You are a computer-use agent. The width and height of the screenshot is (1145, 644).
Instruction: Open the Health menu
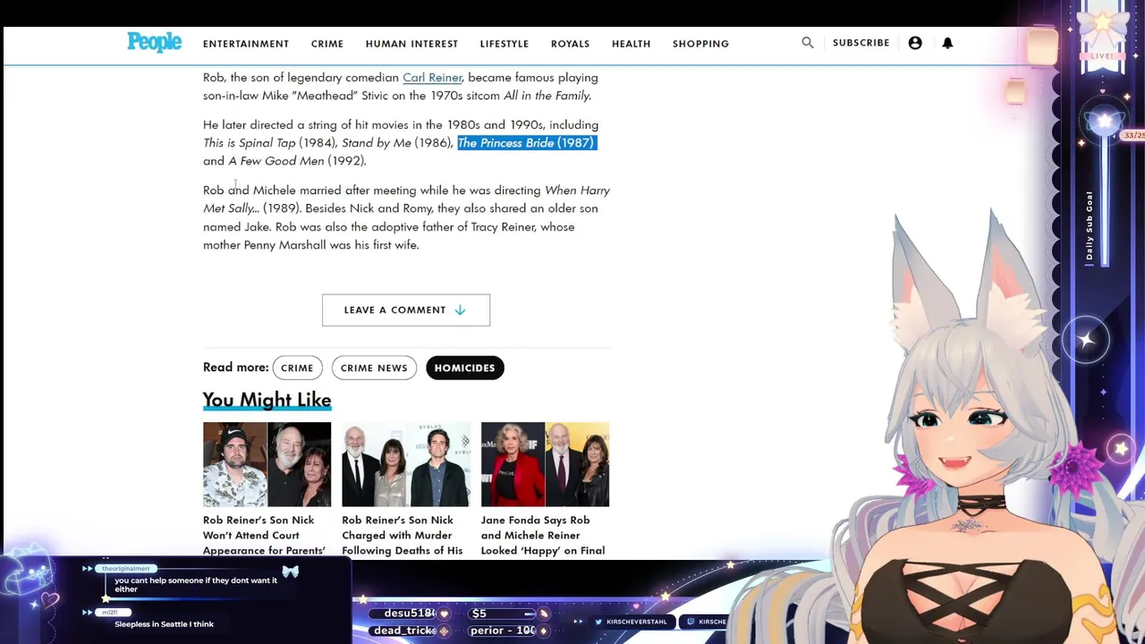[x=632, y=43]
